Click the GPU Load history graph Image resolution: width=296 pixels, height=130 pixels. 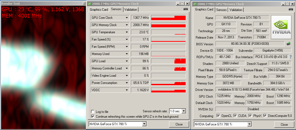click(168, 61)
